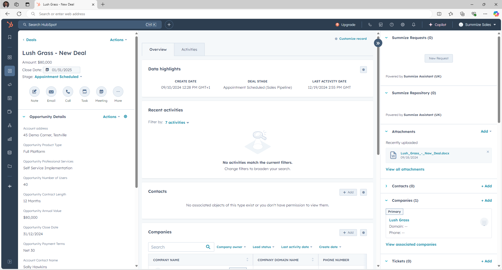Image resolution: width=502 pixels, height=270 pixels.
Task: Open the deal Actions dropdown near Deals link
Action: click(118, 40)
